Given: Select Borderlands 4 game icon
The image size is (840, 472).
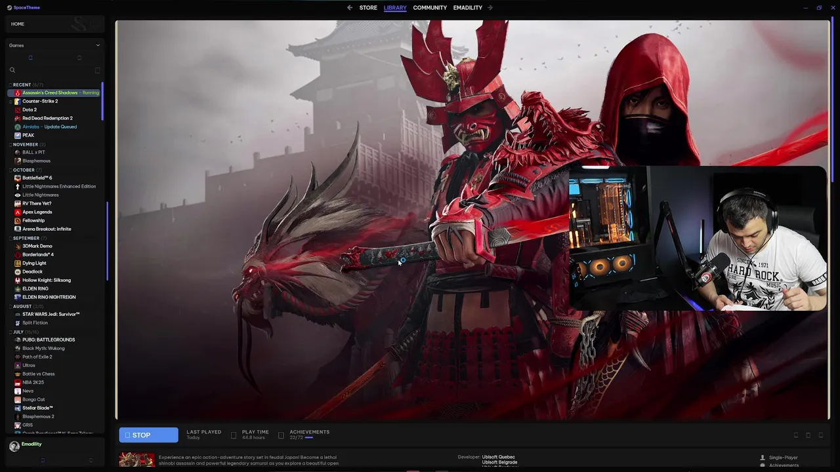Looking at the screenshot, I should pos(18,255).
